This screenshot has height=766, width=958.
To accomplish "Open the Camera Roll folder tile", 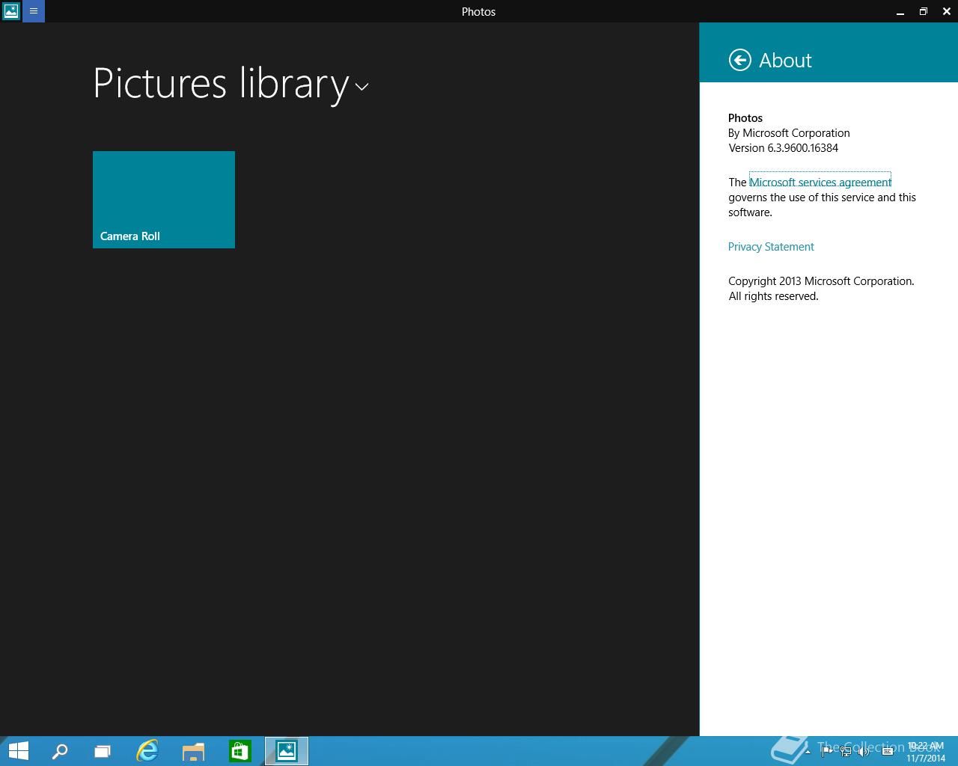I will coord(164,200).
